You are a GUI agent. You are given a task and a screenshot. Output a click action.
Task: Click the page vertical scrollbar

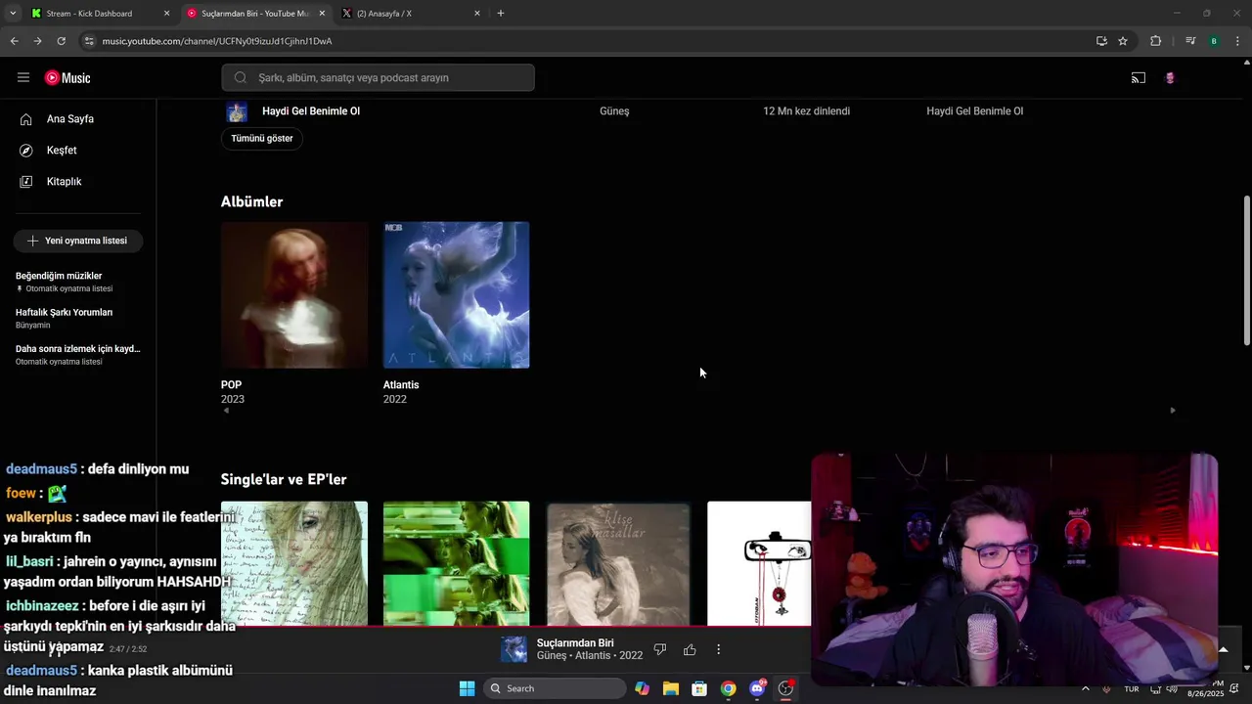(x=1246, y=270)
